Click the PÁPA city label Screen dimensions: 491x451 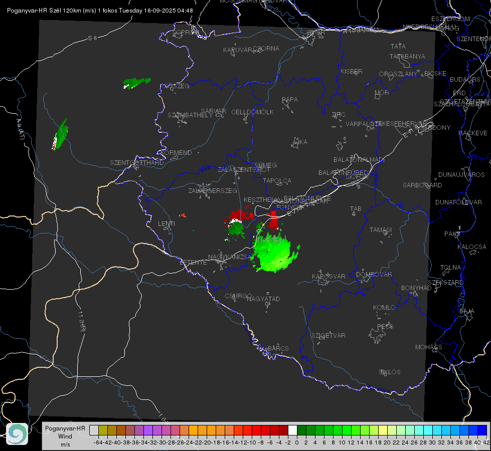[290, 100]
